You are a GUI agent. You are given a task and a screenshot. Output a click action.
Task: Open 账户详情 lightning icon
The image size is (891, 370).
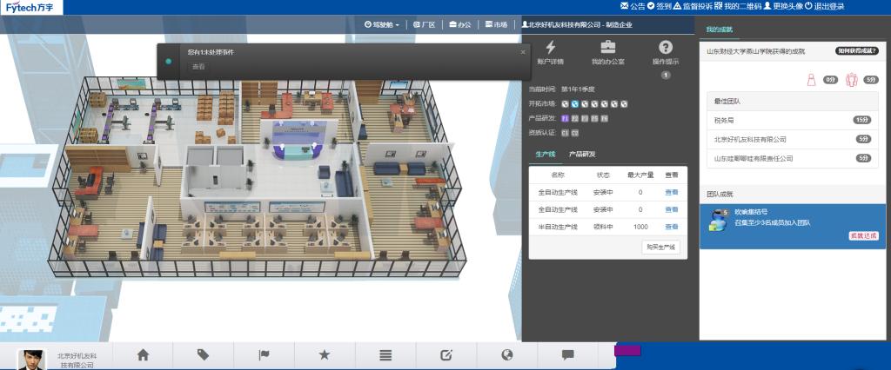tap(550, 48)
